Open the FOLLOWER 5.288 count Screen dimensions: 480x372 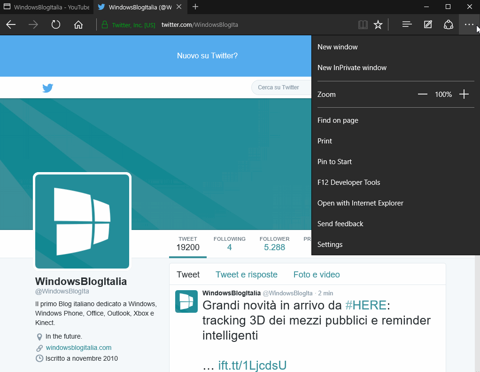tap(274, 244)
